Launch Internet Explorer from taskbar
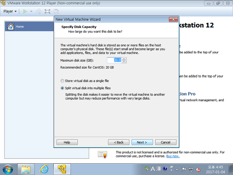Image resolution: width=233 pixels, height=175 pixels. (x=44, y=169)
